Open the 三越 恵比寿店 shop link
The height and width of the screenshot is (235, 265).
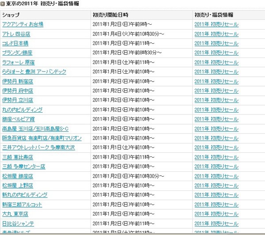(18, 157)
